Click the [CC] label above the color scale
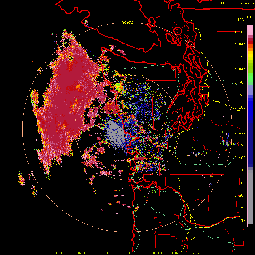The width and height of the screenshot is (255, 255). coord(242,20)
